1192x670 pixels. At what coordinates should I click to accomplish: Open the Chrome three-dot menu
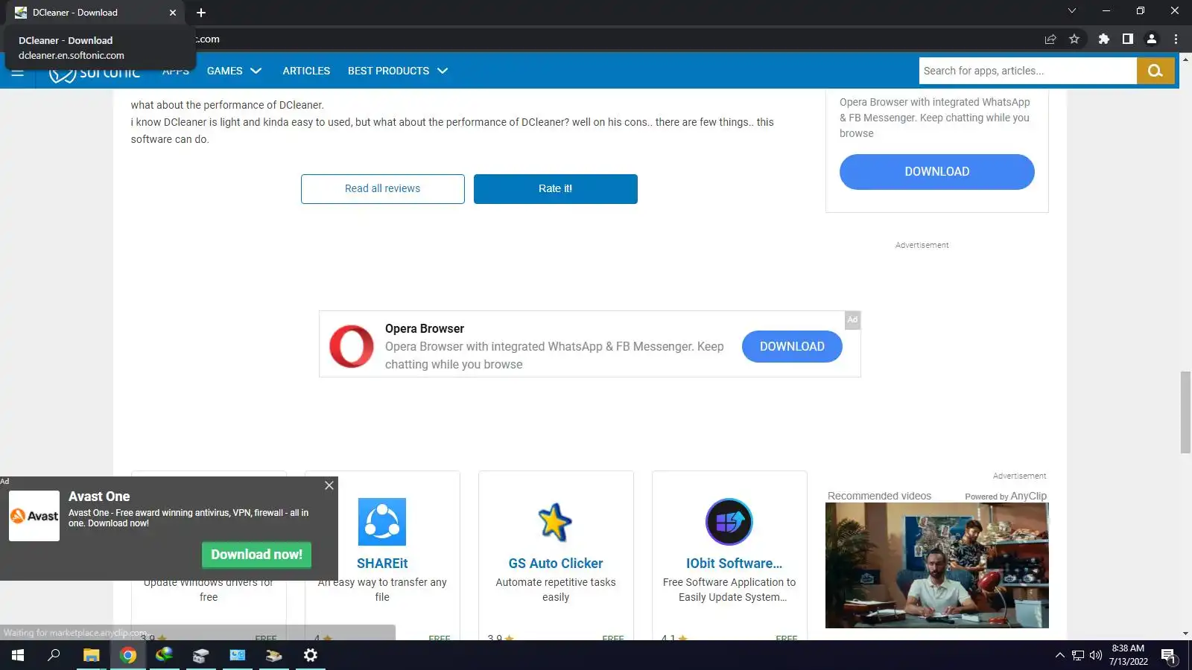click(1176, 39)
